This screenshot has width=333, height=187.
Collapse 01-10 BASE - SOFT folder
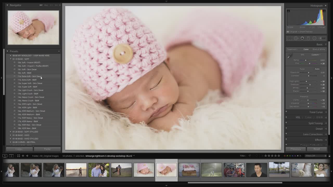point(11,59)
